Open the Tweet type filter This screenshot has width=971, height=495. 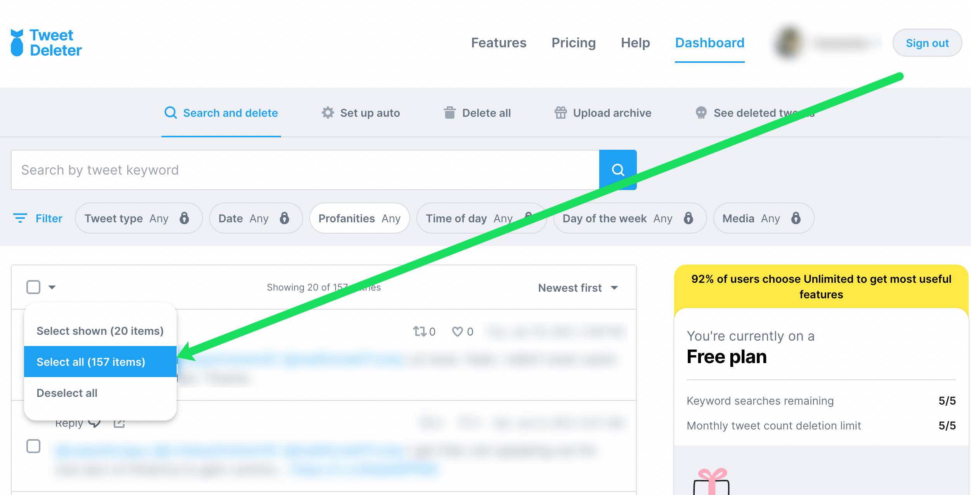139,218
